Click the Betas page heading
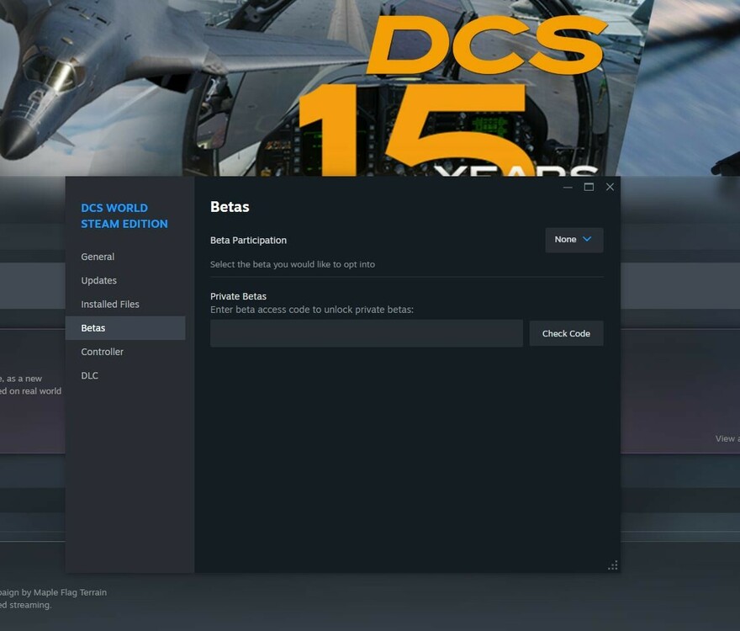Image resolution: width=740 pixels, height=631 pixels. point(230,207)
